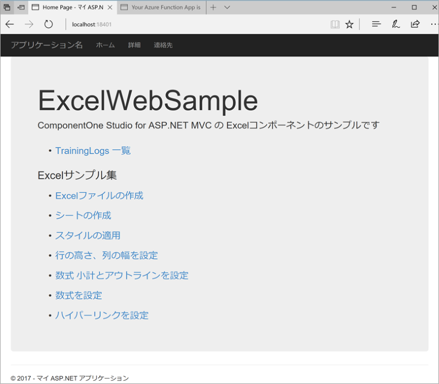Open 行の高さ、列の幅を設定 link
The image size is (439, 384).
point(106,255)
